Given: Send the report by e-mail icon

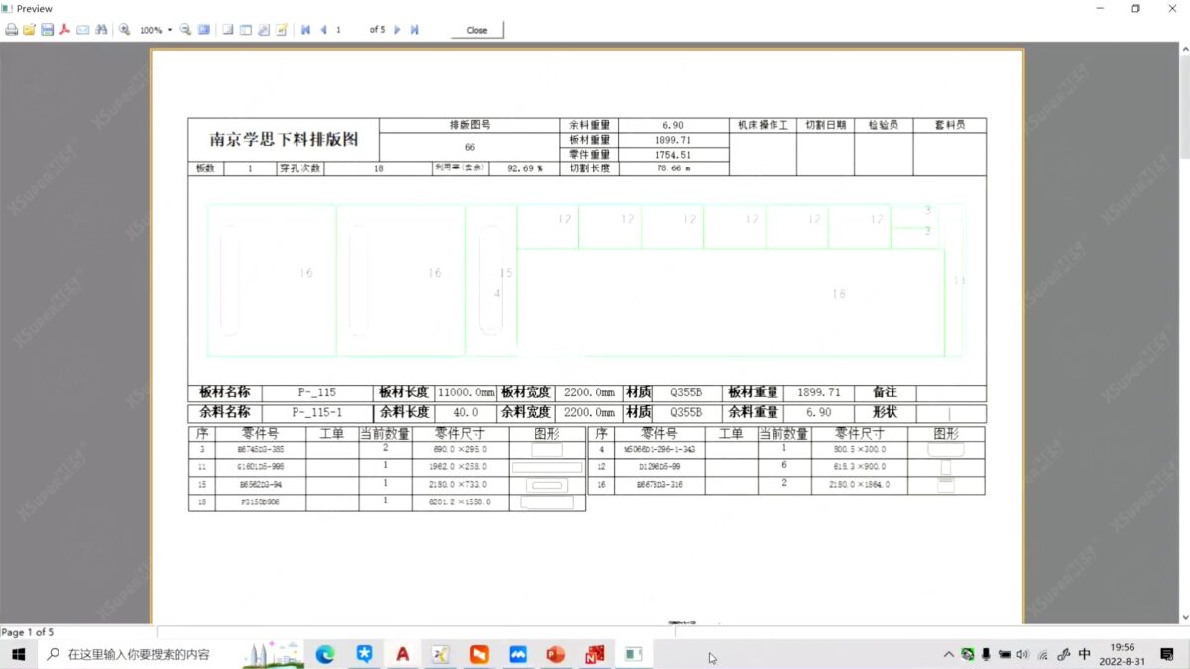Looking at the screenshot, I should coord(82,30).
